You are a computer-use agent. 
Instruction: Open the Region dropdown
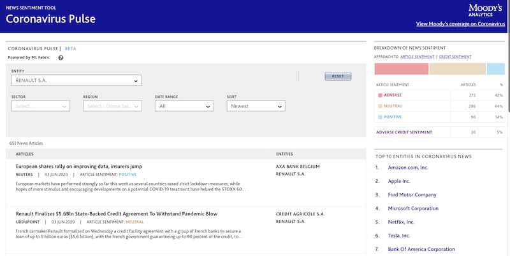112,106
